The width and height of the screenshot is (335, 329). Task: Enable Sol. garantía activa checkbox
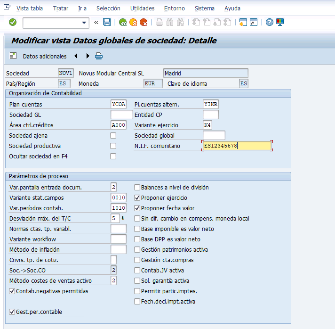tap(137, 280)
